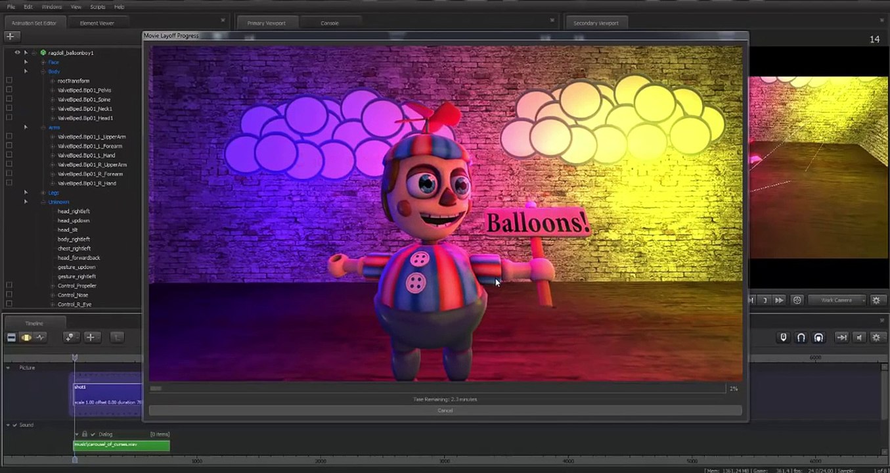This screenshot has width=890, height=473.
Task: Check the ValveBiped.Bip01_L_UpperArm checkbox
Action: click(9, 137)
